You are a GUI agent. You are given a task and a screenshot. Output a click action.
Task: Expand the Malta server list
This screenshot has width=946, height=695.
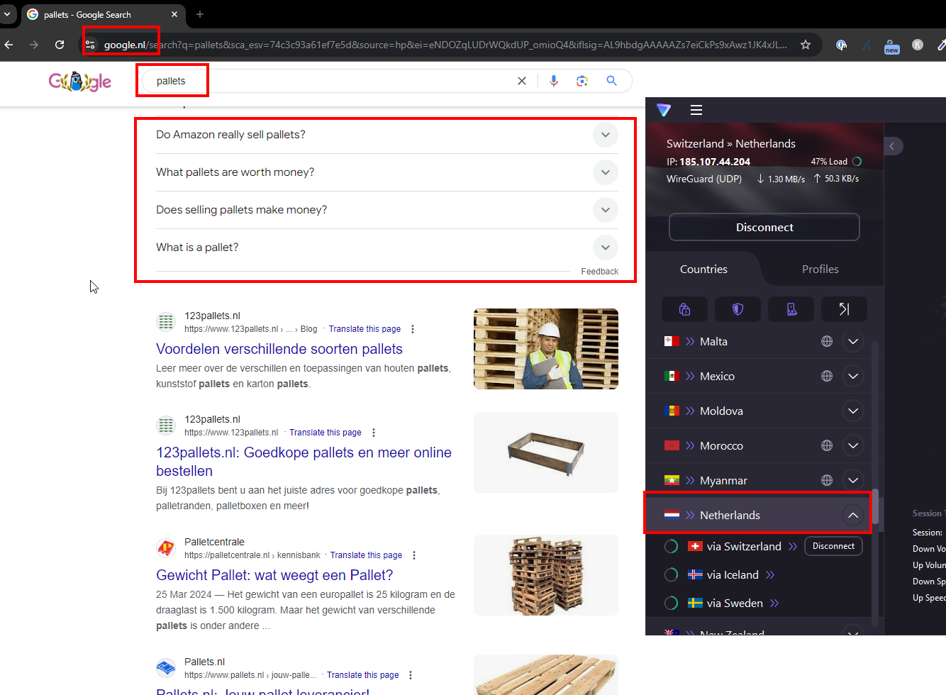coord(853,342)
